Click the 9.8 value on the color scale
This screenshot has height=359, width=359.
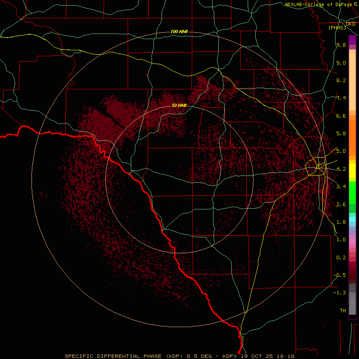coord(341,45)
